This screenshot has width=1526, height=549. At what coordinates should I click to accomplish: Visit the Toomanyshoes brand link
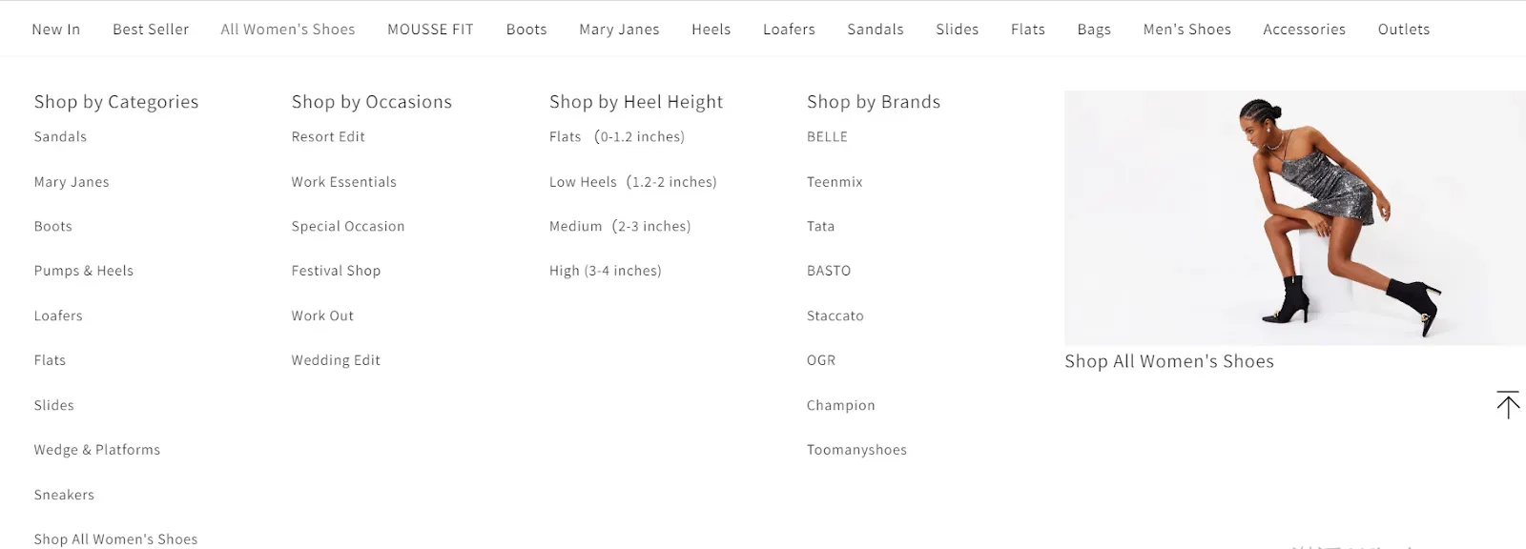tap(856, 450)
